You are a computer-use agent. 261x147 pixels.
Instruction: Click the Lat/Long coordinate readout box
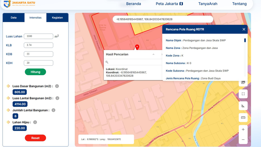click(x=106, y=139)
